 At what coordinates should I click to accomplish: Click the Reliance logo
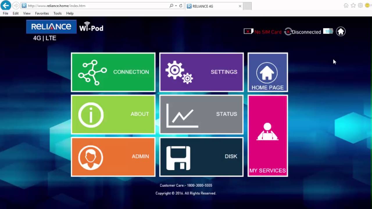click(51, 27)
